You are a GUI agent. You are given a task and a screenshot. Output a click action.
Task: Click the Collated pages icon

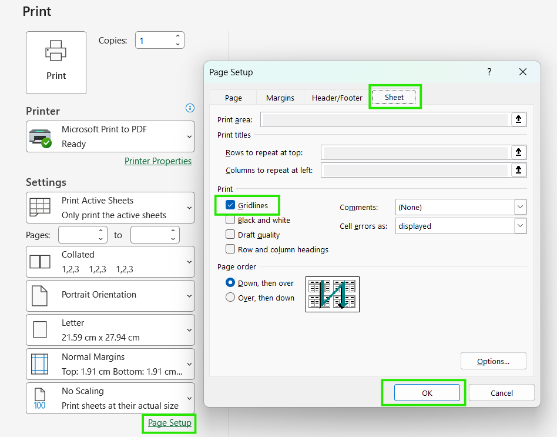[x=41, y=262]
